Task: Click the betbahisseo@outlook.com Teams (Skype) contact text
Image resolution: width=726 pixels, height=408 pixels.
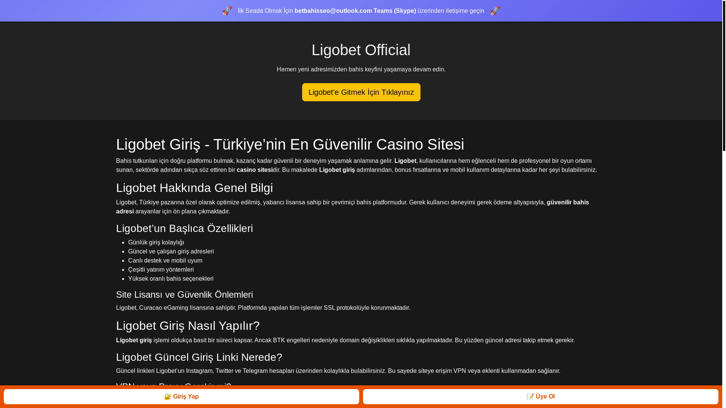Action: (355, 11)
